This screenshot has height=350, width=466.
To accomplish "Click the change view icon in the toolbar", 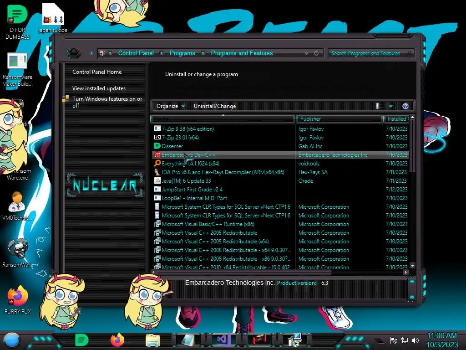I will (380, 106).
